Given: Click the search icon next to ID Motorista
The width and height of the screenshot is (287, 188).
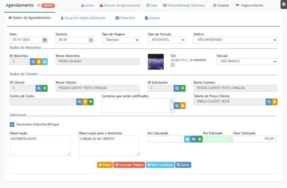Looking at the screenshot, I should pyautogui.click(x=33, y=61).
